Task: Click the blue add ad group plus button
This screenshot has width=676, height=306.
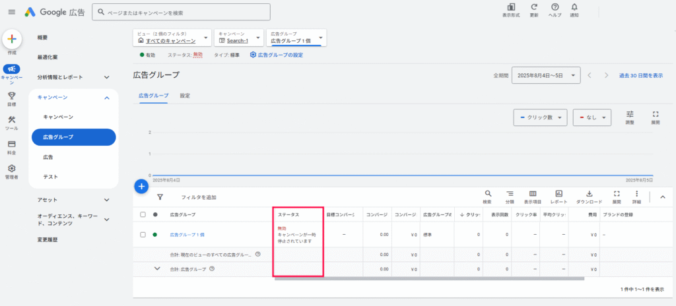Action: click(141, 187)
